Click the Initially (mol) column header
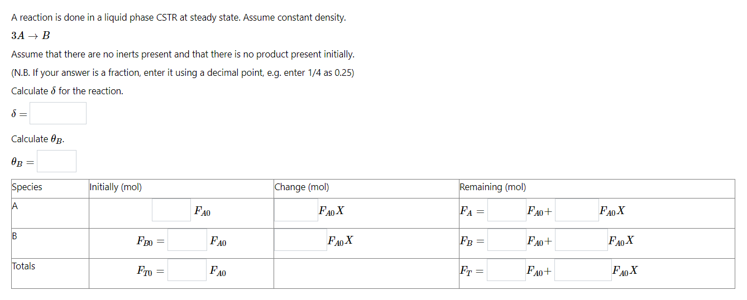 (x=116, y=187)
